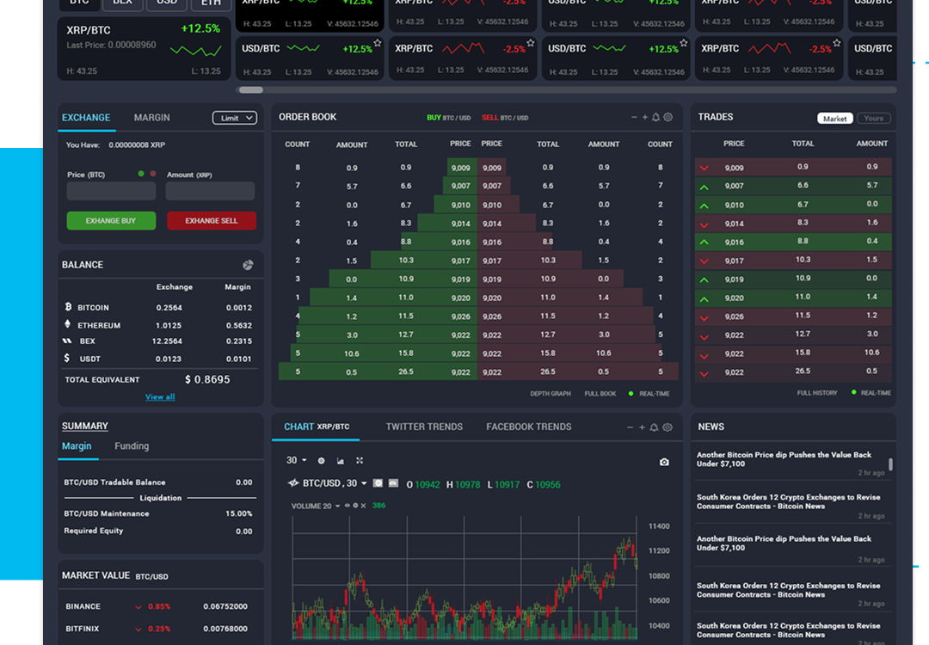Open the Twitter Trends tab
Image resolution: width=929 pixels, height=645 pixels.
pos(424,427)
